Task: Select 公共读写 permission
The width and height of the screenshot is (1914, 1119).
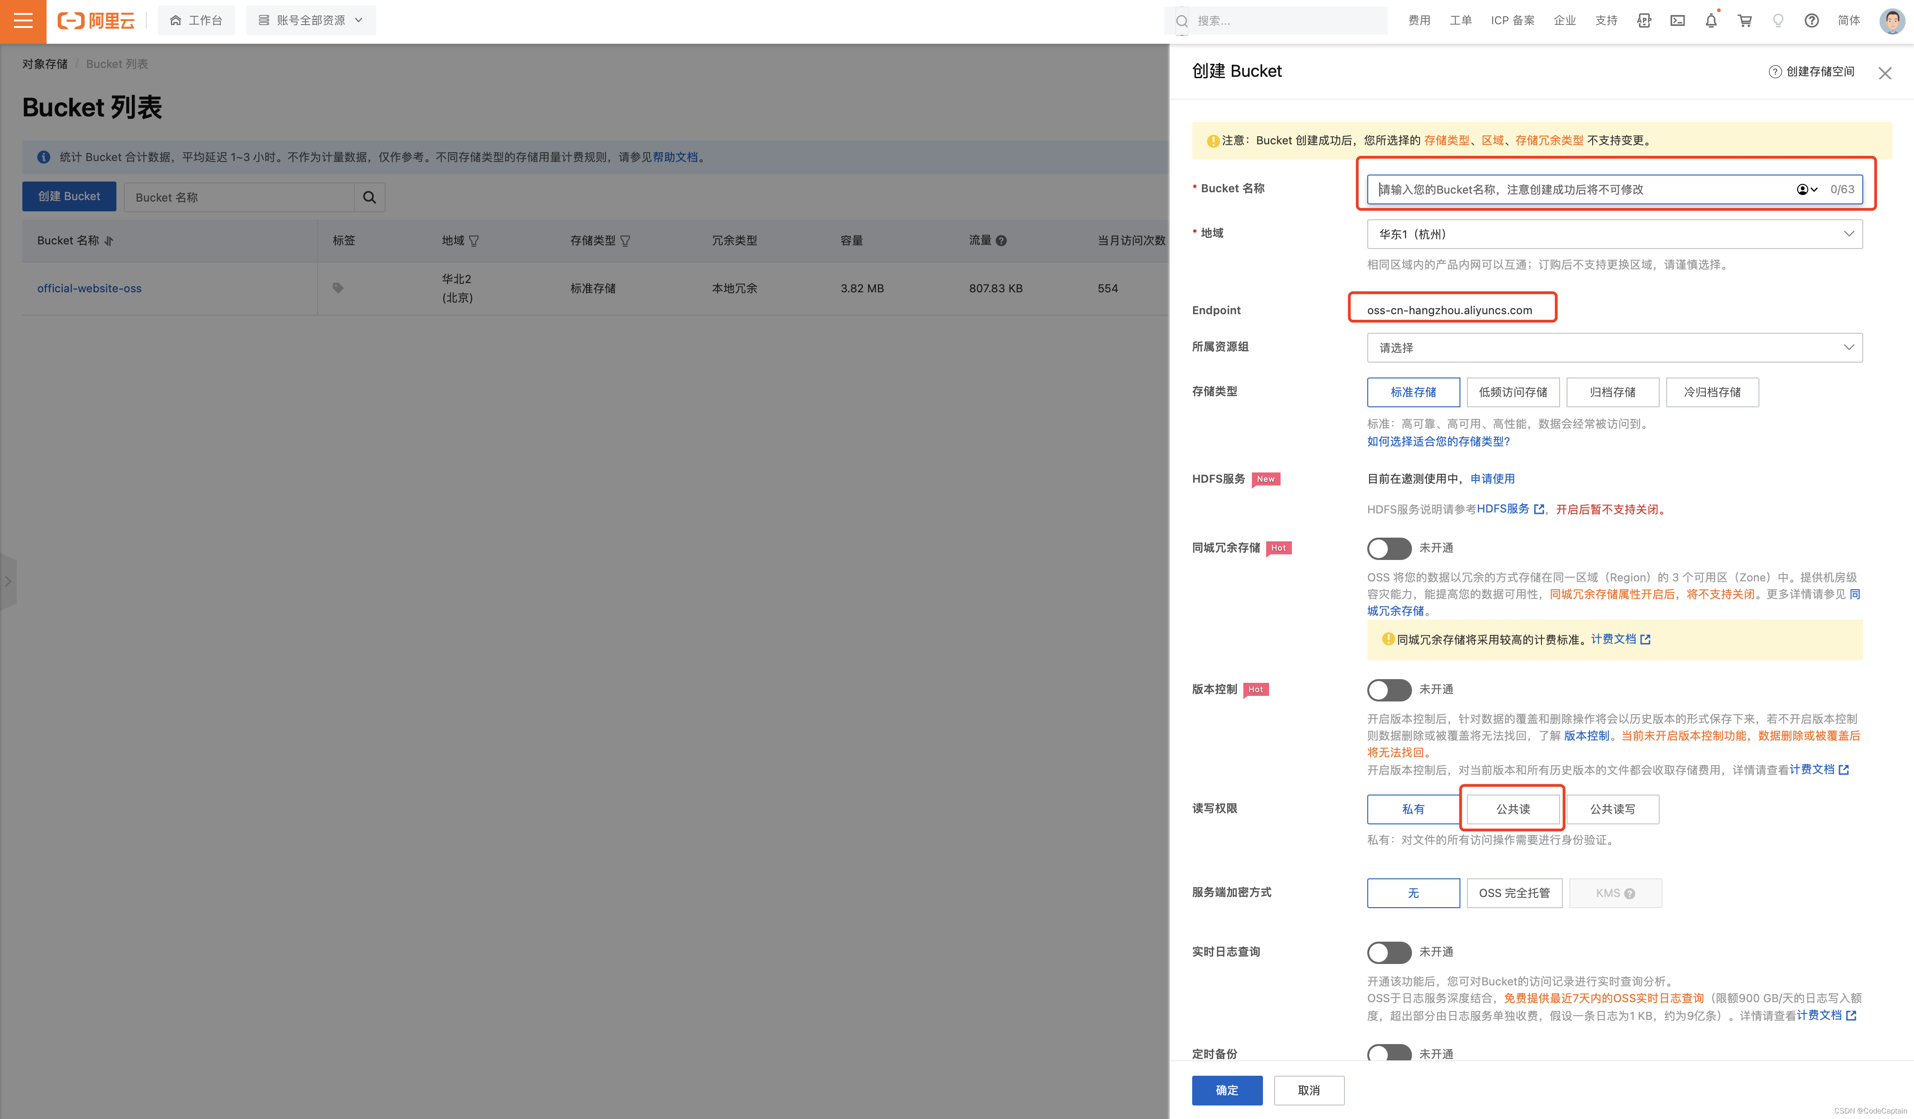Action: tap(1613, 809)
